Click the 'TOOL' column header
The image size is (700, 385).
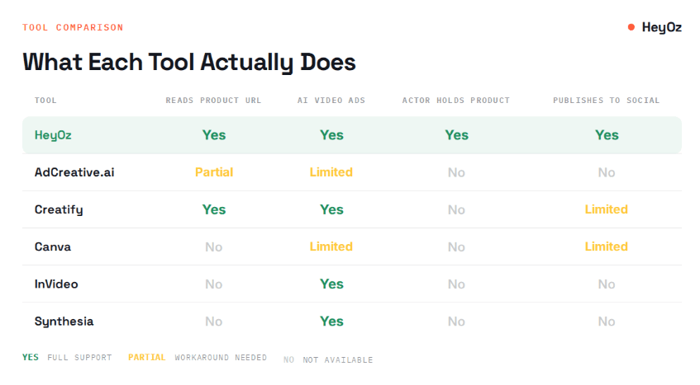tap(45, 100)
